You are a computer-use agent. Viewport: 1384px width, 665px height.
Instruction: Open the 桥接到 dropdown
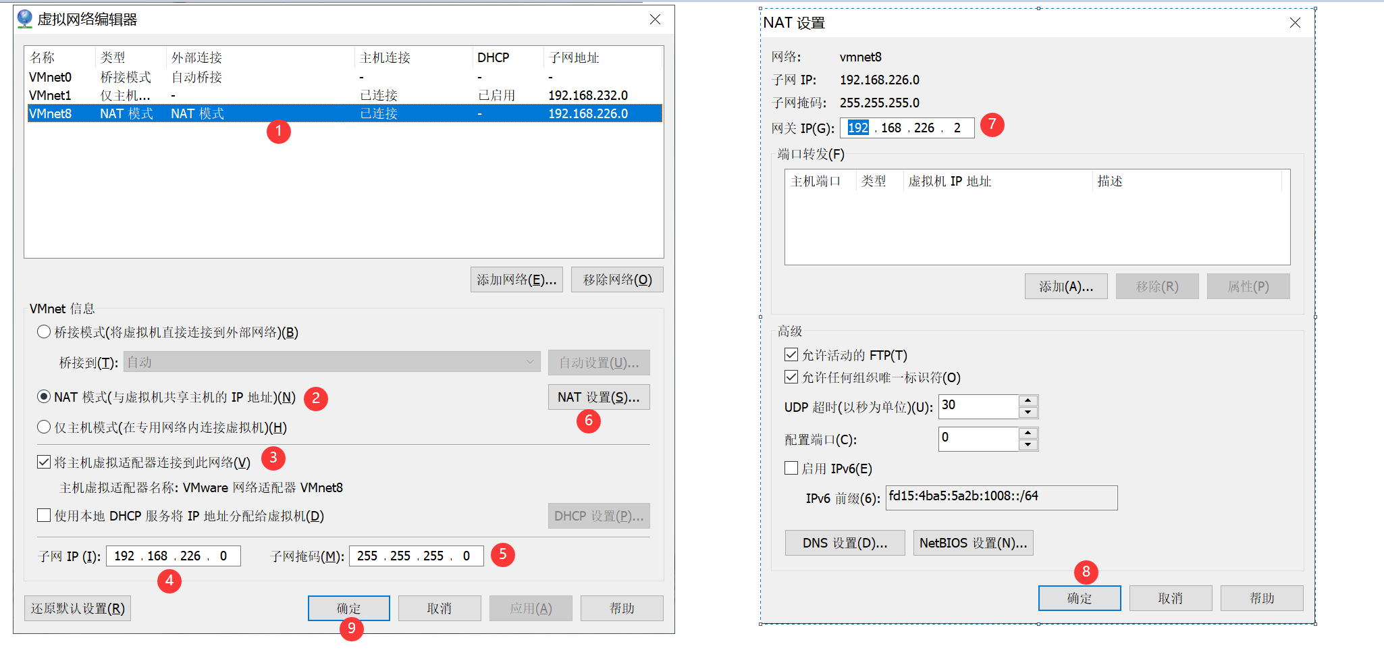(331, 362)
